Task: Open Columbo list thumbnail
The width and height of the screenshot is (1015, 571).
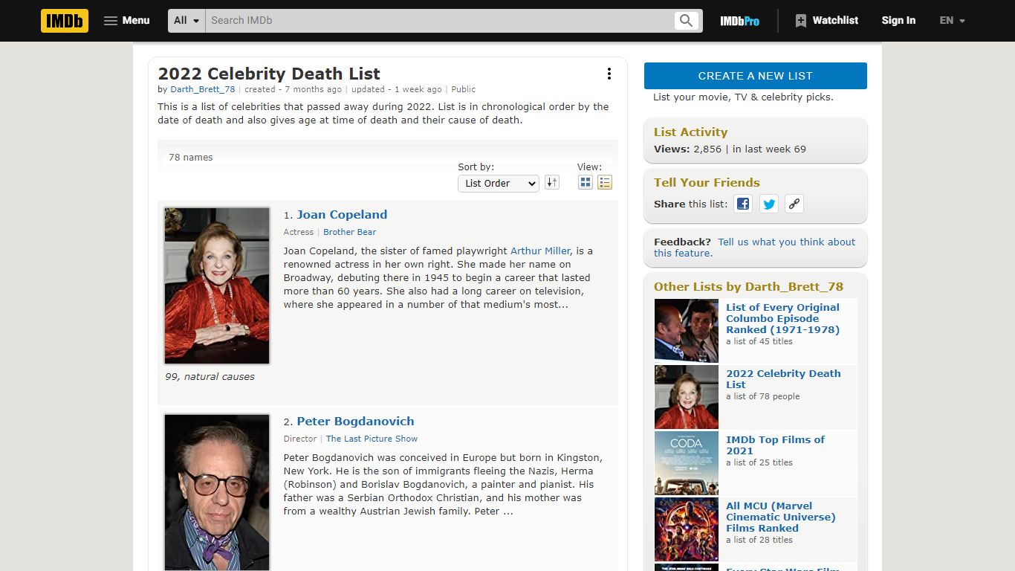Action: pos(687,331)
